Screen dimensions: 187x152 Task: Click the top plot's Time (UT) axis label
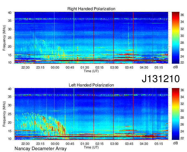click(91, 71)
